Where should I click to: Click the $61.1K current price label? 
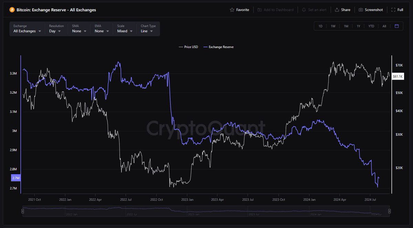tap(398, 76)
